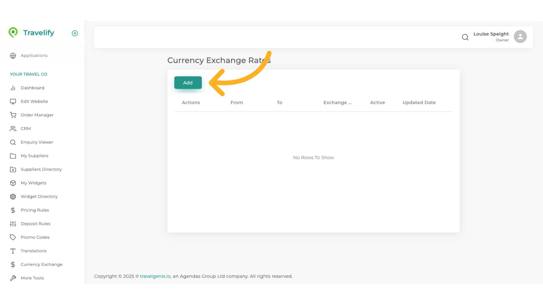
Task: Navigate to Currency Exchange menu item
Action: (x=41, y=264)
